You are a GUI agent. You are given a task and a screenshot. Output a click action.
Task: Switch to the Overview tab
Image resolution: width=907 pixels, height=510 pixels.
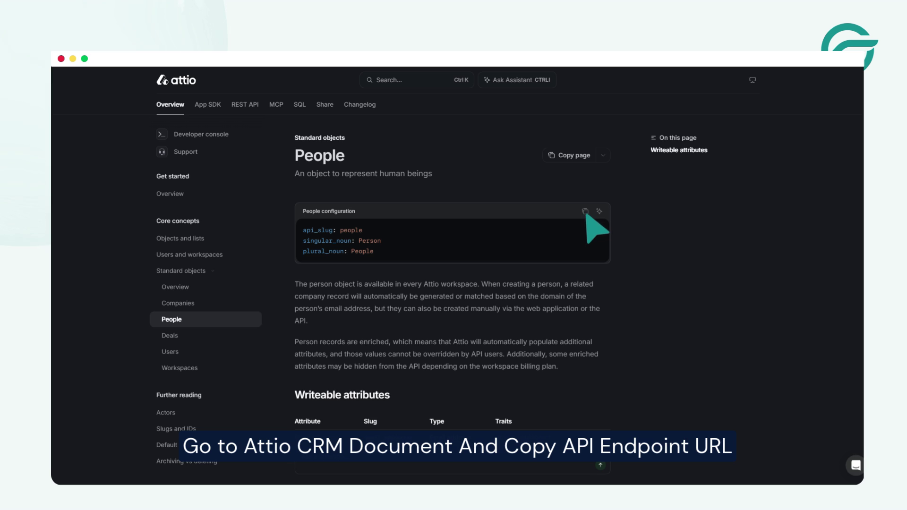(170, 104)
